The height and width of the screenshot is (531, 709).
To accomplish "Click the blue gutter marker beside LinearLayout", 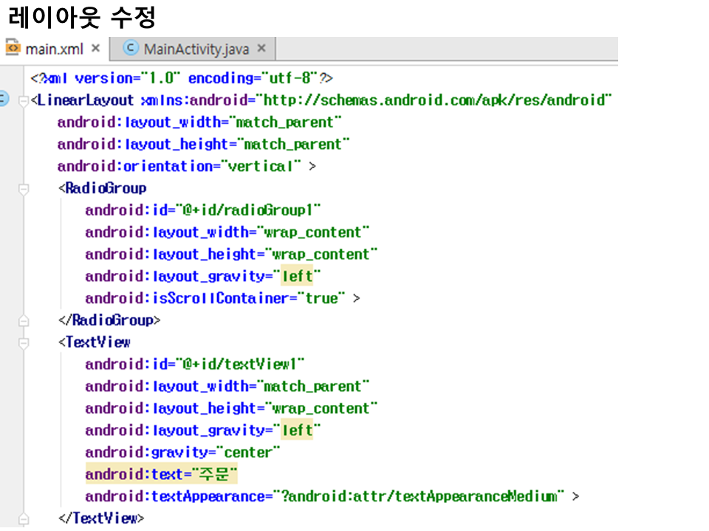I will (3, 100).
